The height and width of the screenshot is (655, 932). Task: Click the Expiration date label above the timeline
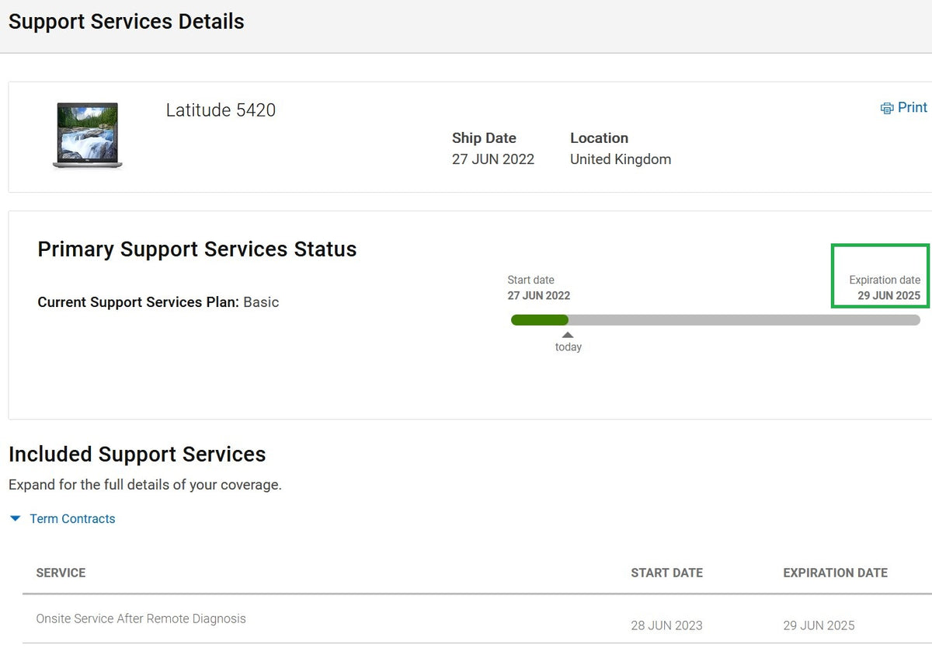click(885, 280)
